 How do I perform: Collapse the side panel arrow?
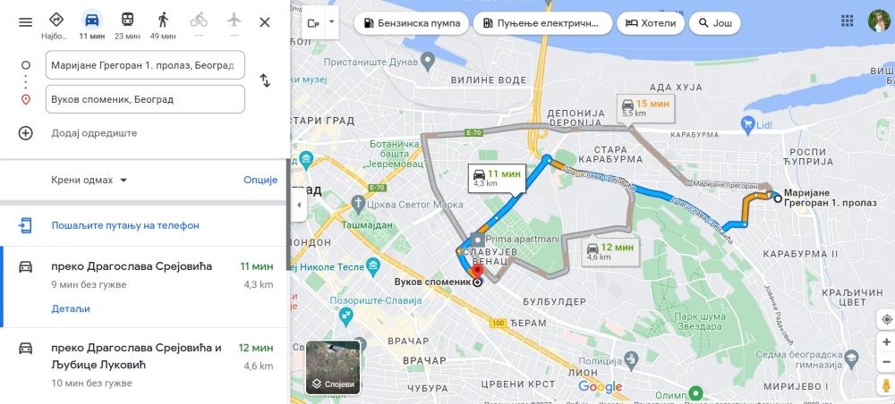[299, 206]
